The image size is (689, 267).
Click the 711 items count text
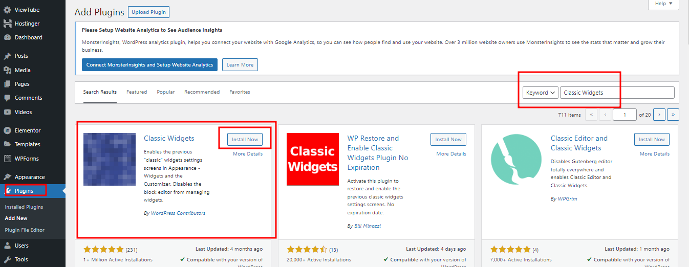click(x=569, y=115)
